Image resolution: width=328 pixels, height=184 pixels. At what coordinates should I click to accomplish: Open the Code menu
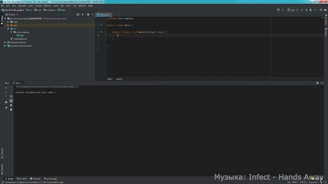coord(31,6)
